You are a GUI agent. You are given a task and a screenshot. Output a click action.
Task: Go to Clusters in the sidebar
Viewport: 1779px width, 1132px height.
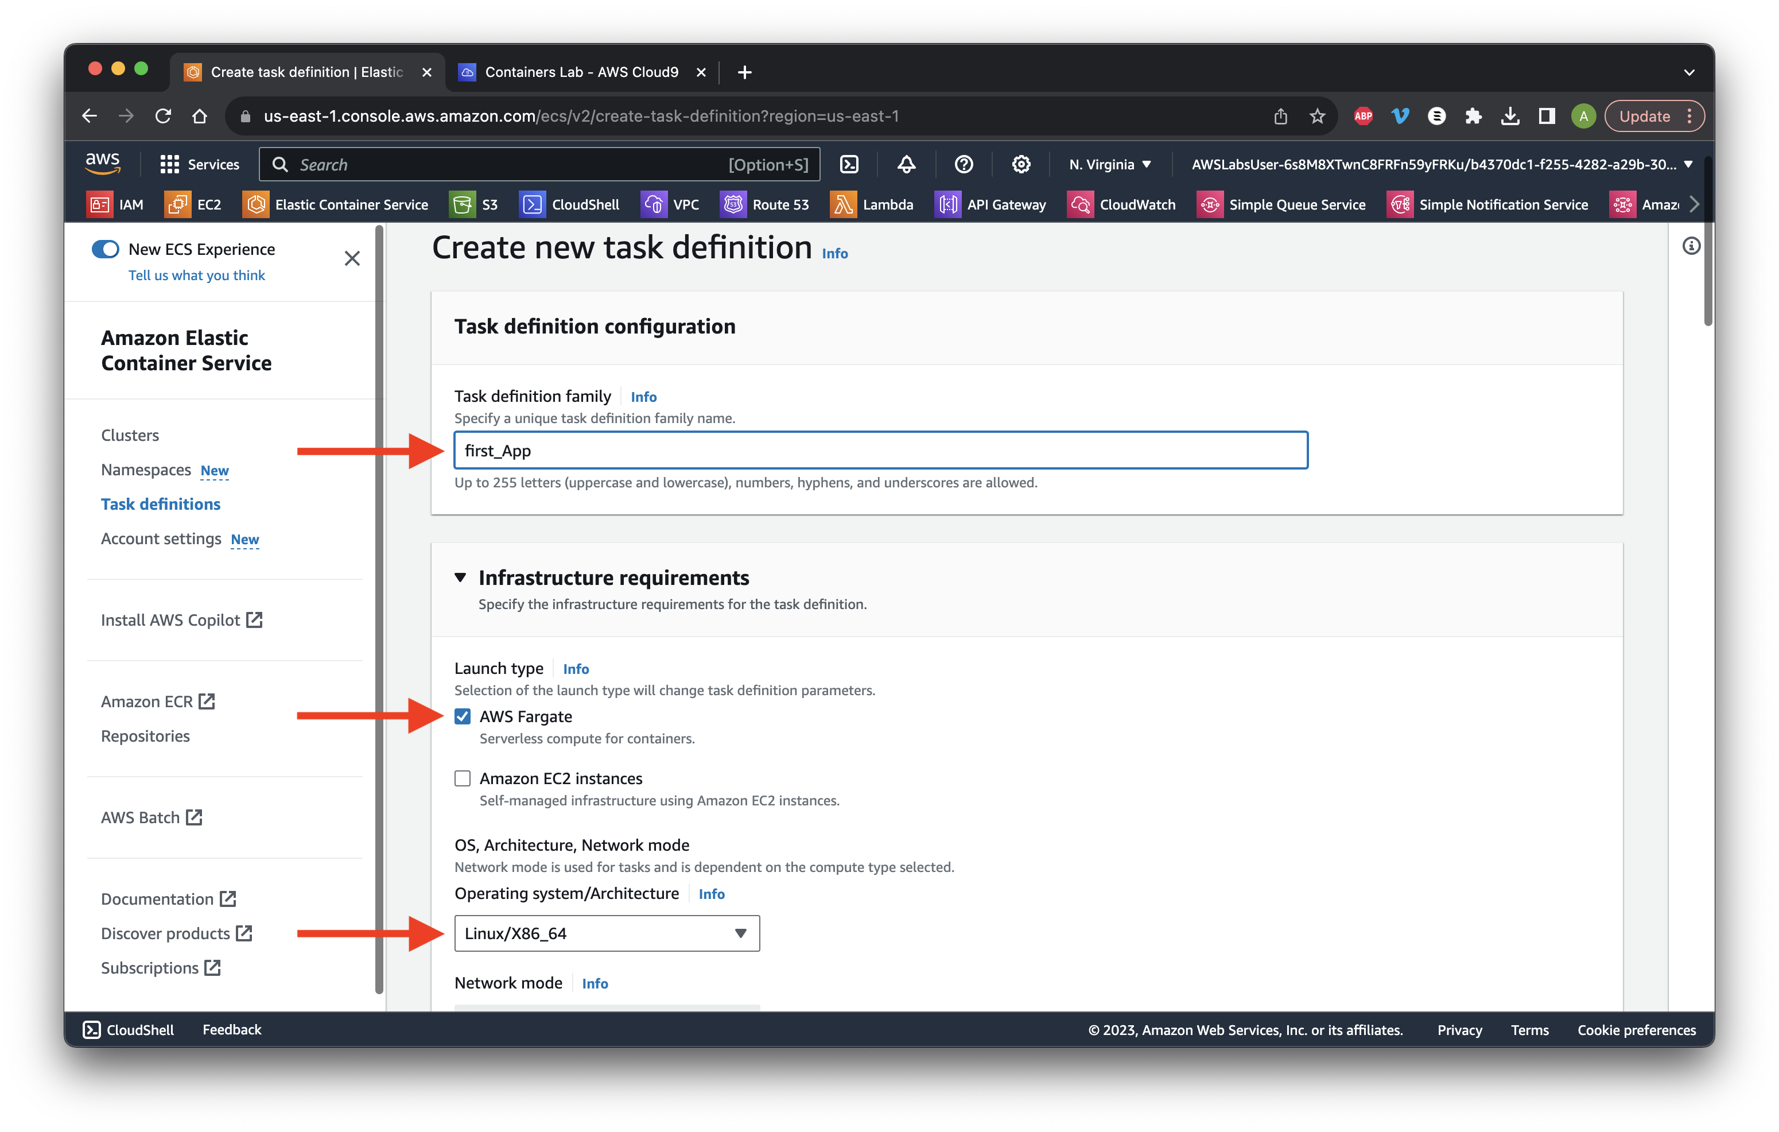click(130, 435)
